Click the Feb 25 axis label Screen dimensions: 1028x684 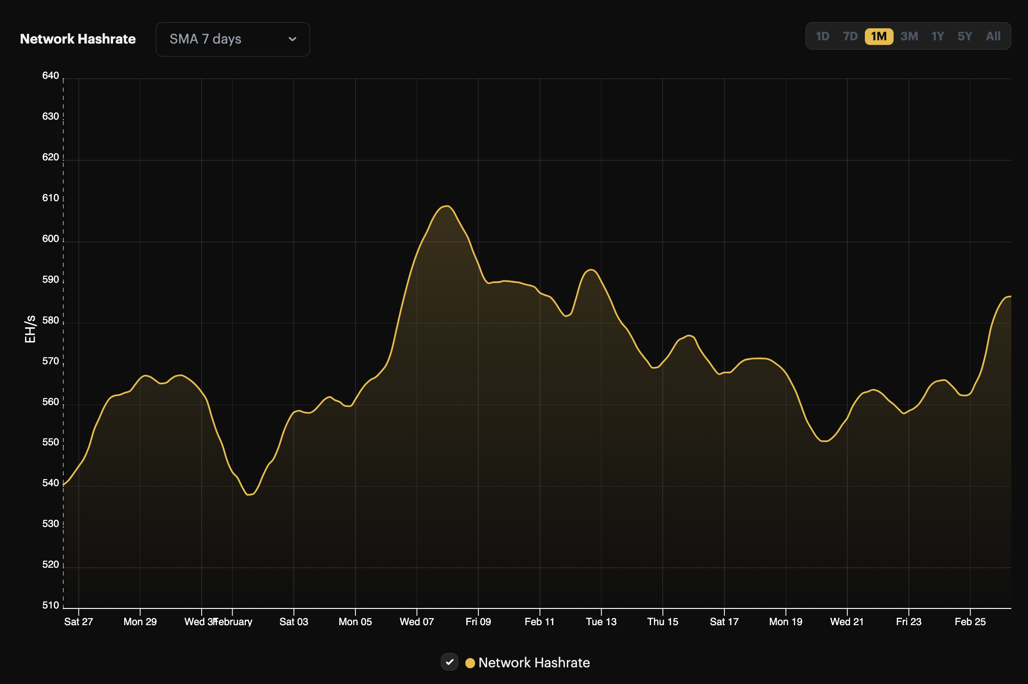pos(971,621)
